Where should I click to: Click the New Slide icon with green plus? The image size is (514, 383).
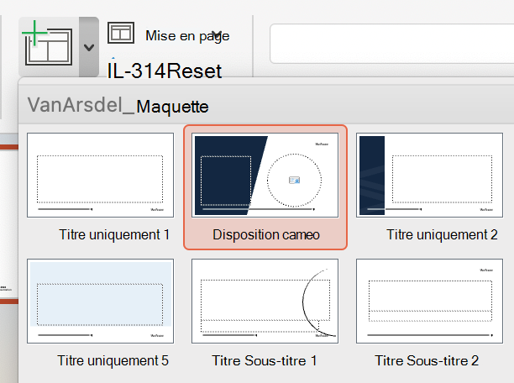coord(49,45)
